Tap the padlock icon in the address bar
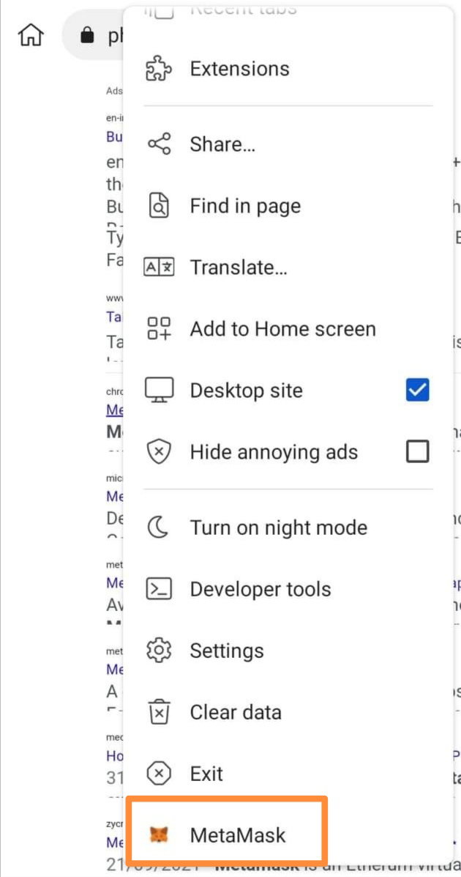 click(87, 36)
